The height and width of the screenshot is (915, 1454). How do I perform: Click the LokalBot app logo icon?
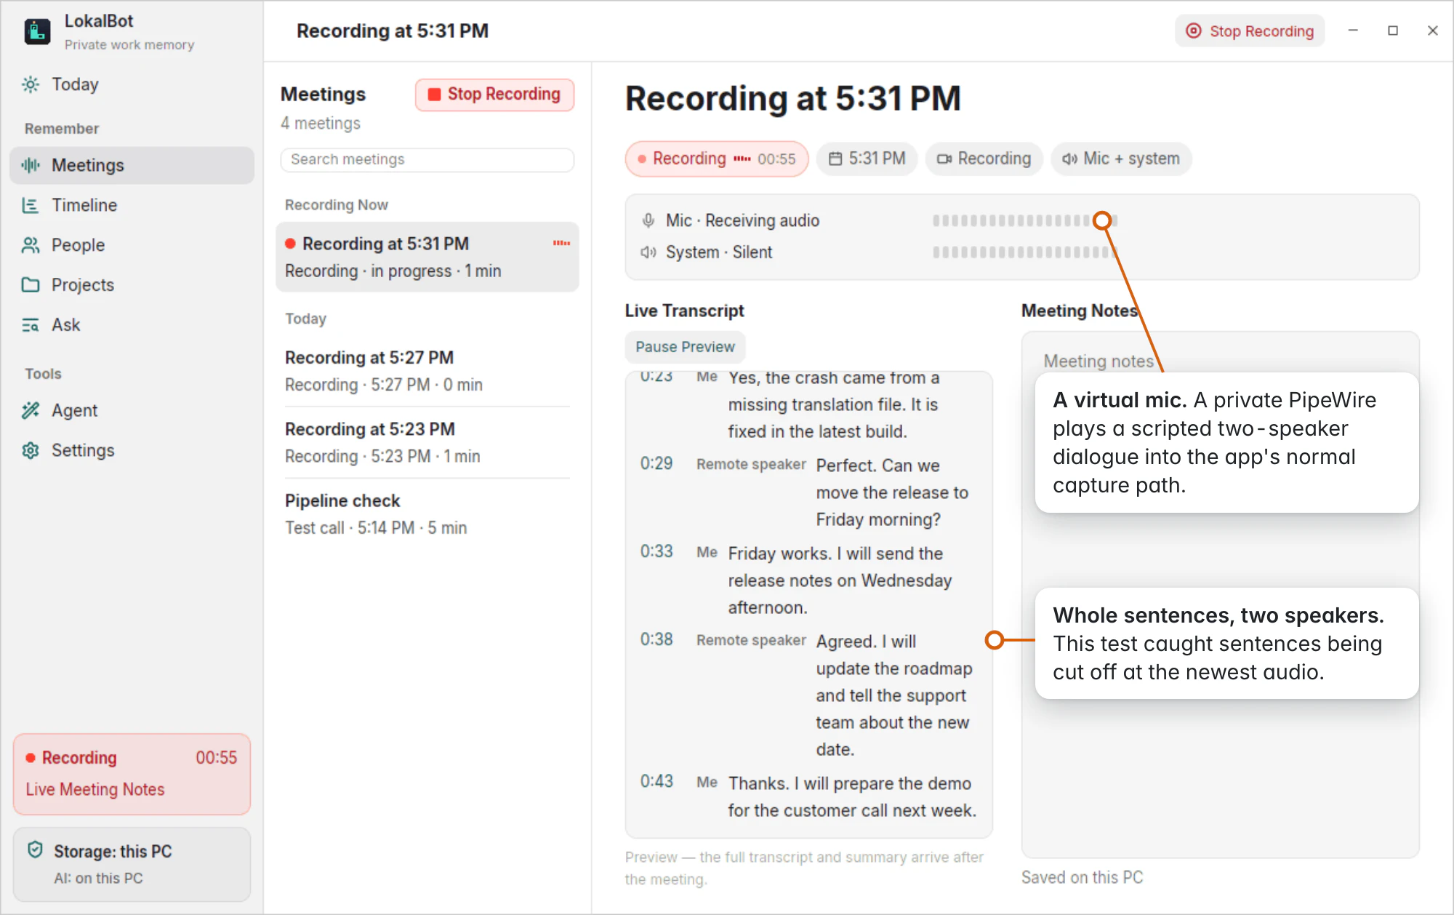[37, 31]
